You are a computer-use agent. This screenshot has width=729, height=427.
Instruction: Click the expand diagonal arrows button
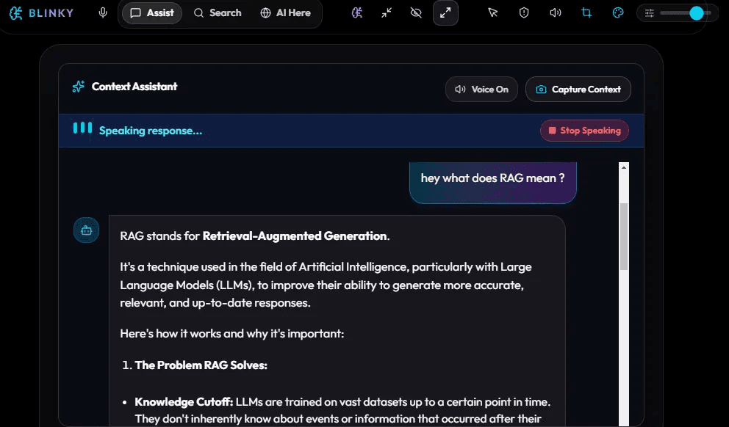coord(445,13)
